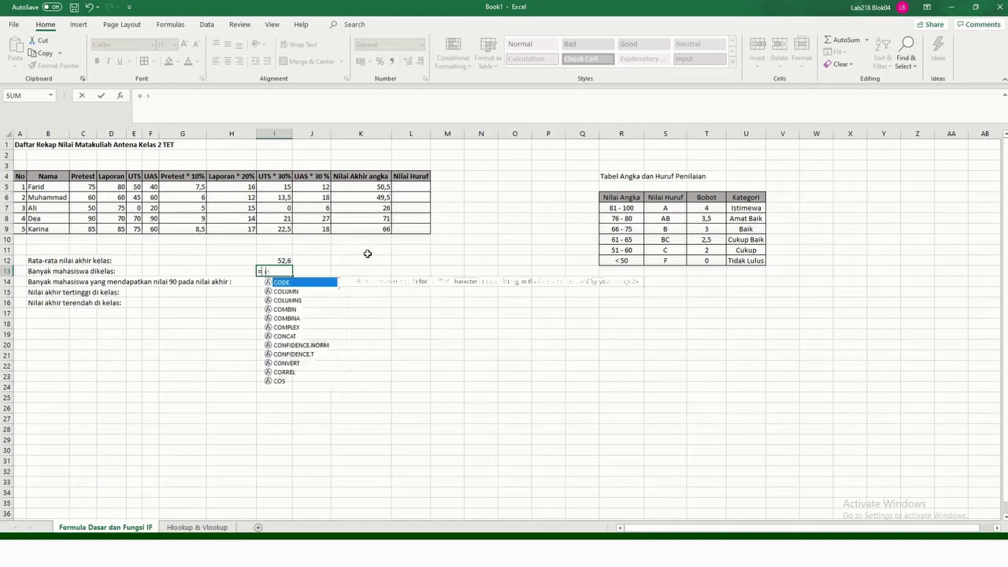Open the Insert ribbon tab

(79, 24)
